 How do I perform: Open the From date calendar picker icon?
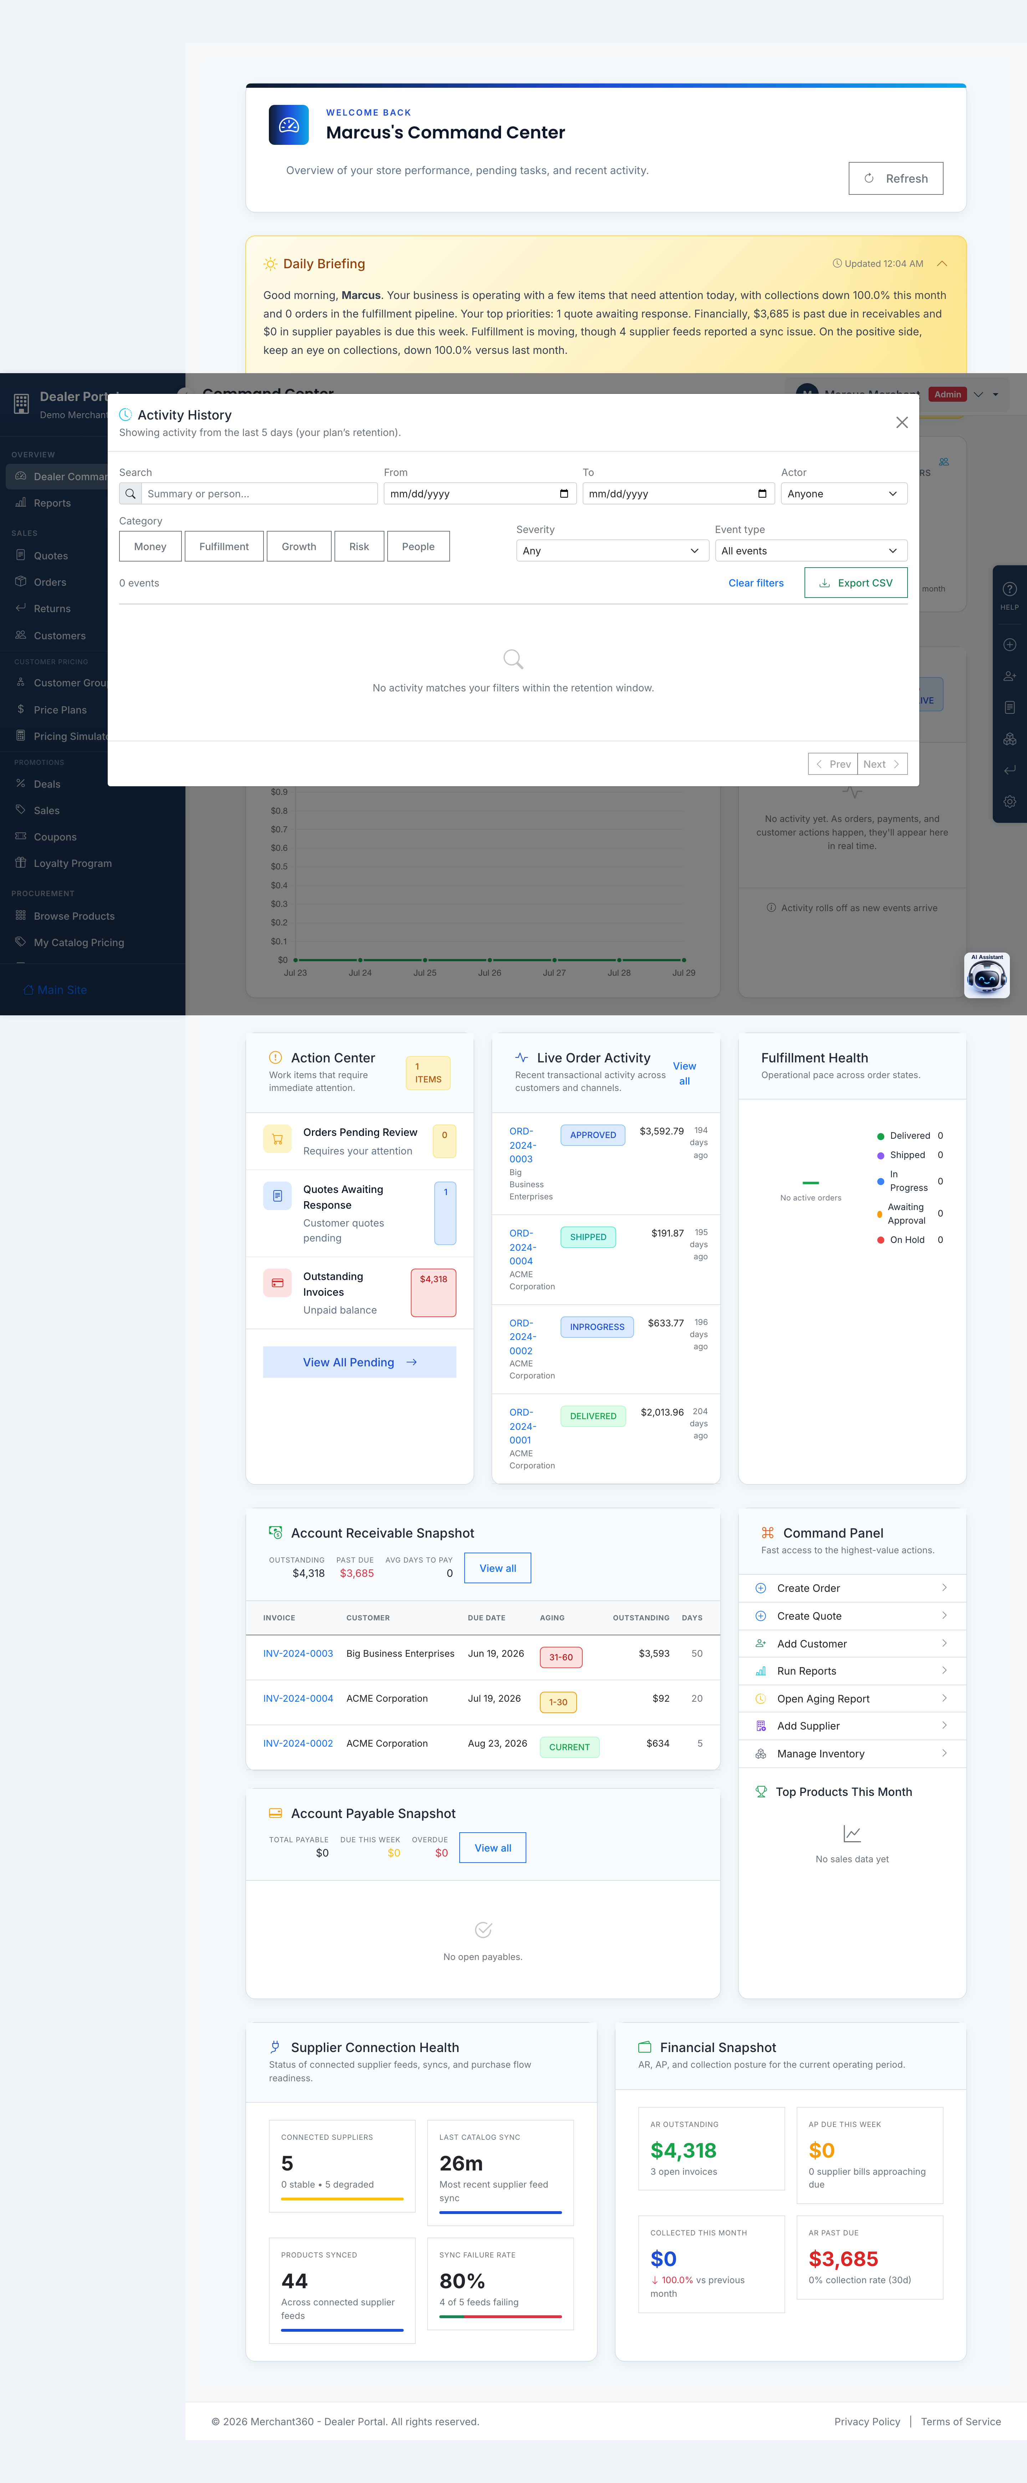click(563, 493)
